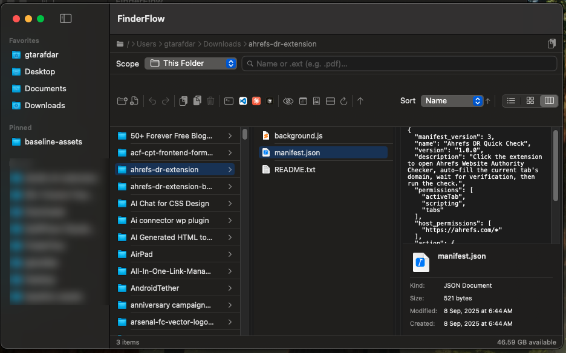Click the new folder icon
This screenshot has height=353, width=566.
[122, 101]
